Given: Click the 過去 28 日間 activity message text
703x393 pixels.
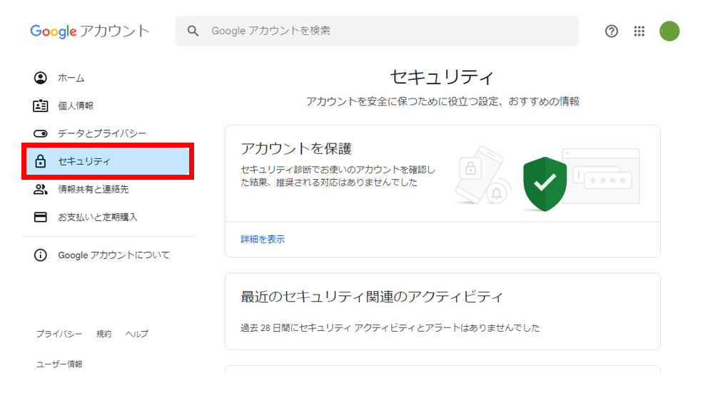Looking at the screenshot, I should click(x=390, y=328).
